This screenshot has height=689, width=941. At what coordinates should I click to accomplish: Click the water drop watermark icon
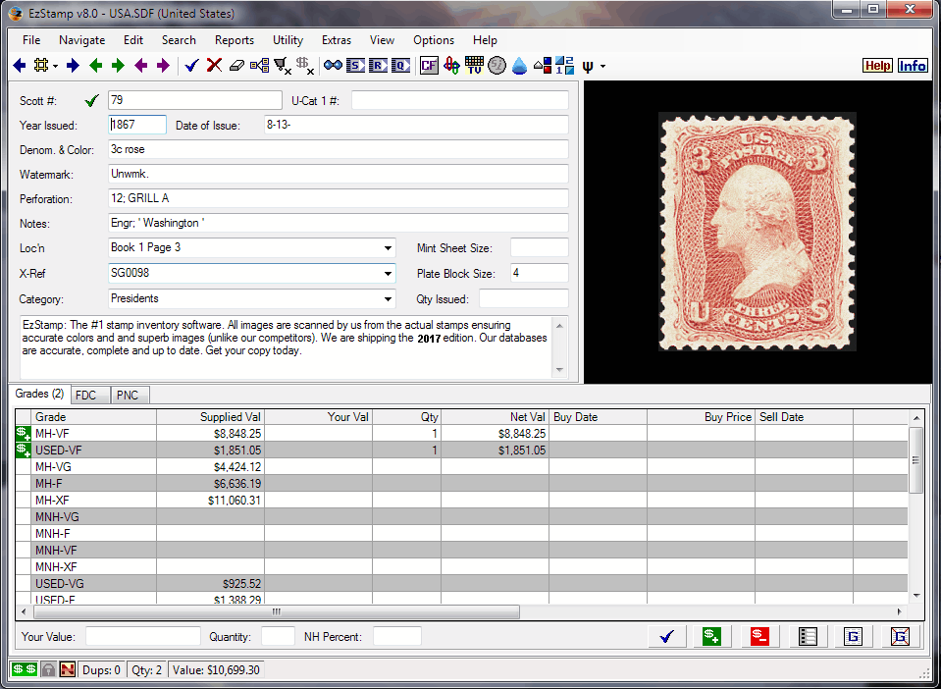pyautogui.click(x=518, y=65)
